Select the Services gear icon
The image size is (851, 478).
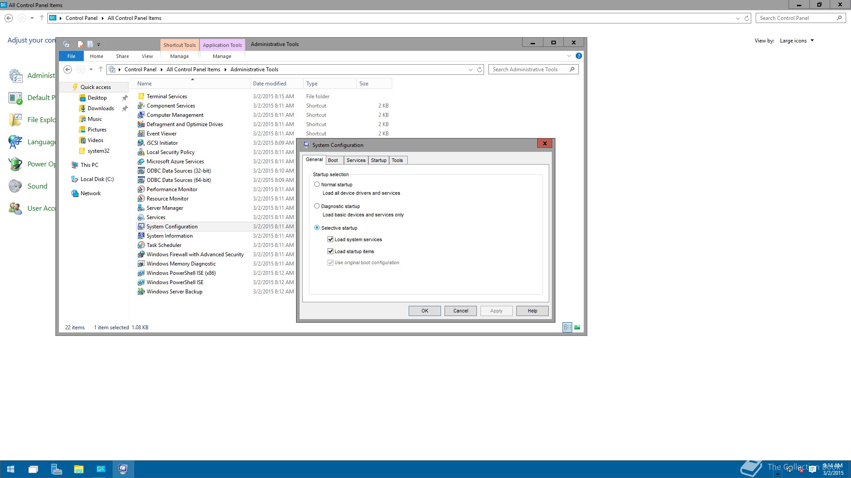coord(141,217)
